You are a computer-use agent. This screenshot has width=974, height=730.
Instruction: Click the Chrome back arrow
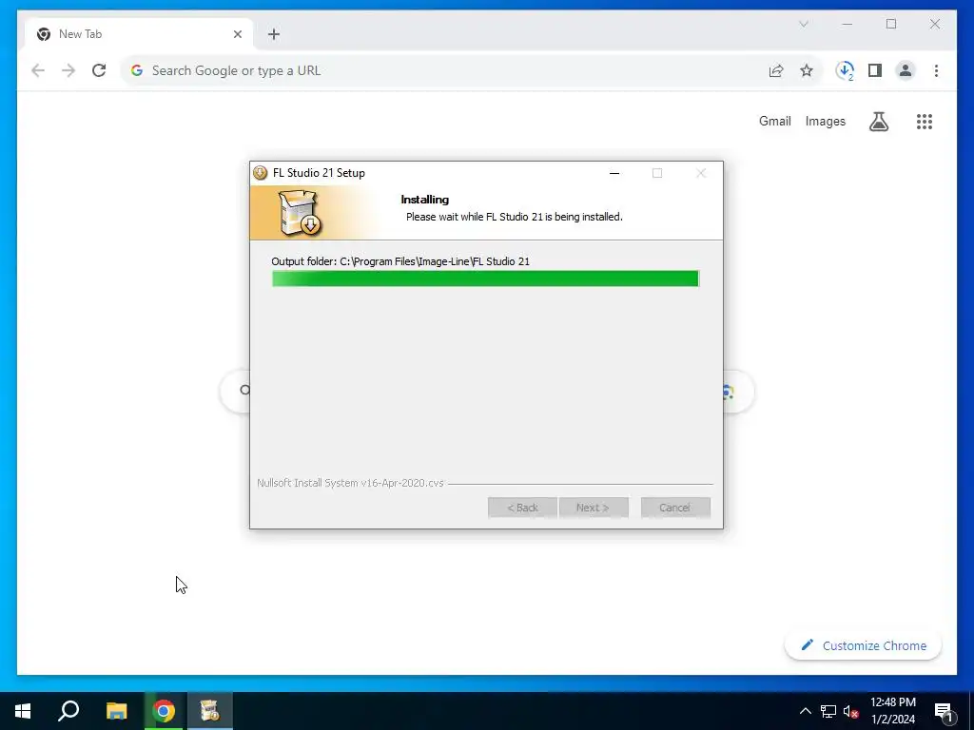click(x=38, y=70)
